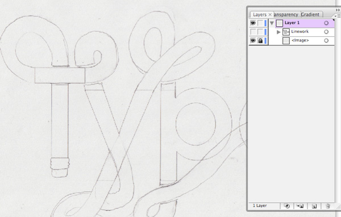Toggle lock box for Linework sublayer
Screen dimensions: 341x217
point(260,32)
